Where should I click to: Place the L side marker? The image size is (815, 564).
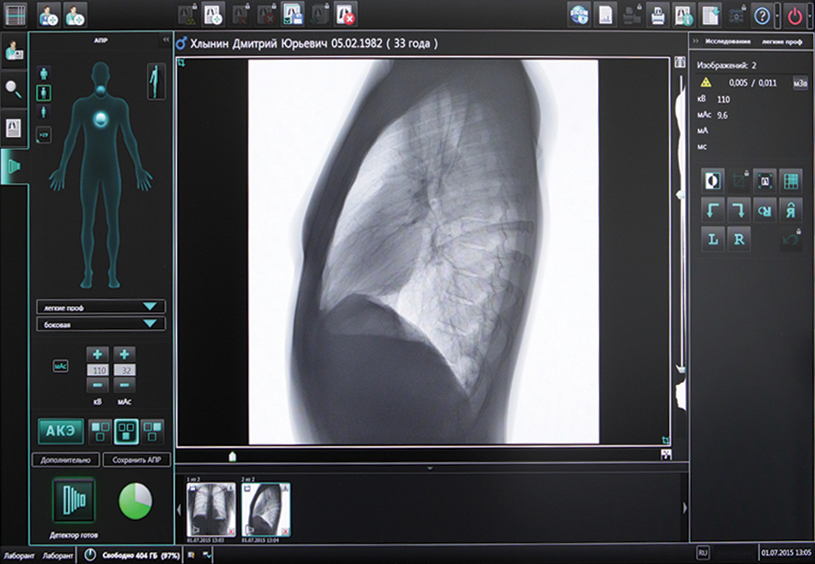(x=713, y=240)
